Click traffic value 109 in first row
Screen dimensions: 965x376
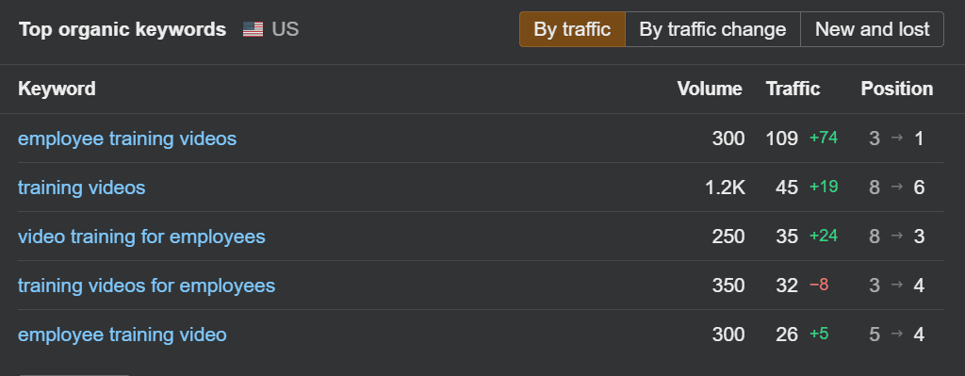click(x=781, y=139)
